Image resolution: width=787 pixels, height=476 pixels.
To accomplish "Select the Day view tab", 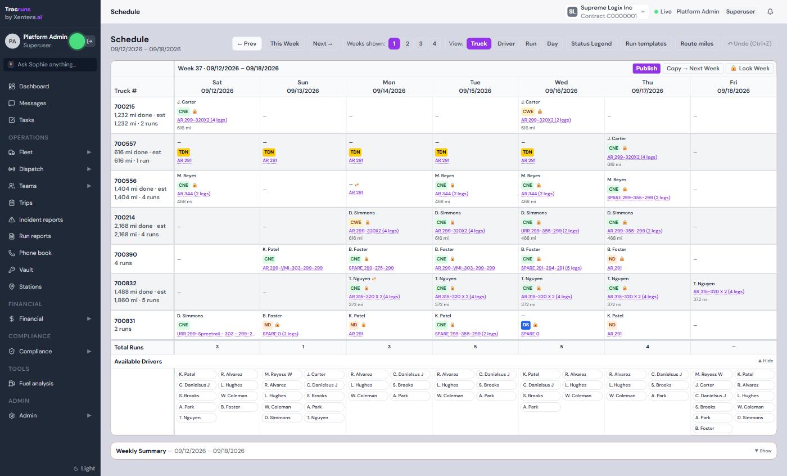I will tap(553, 43).
